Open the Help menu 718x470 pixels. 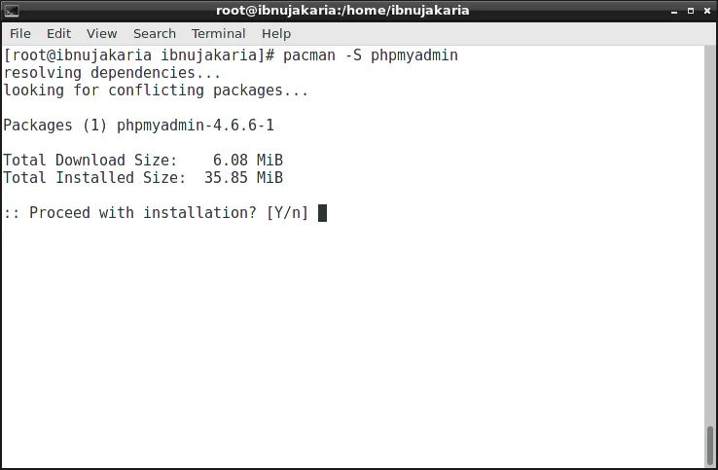pyautogui.click(x=276, y=34)
